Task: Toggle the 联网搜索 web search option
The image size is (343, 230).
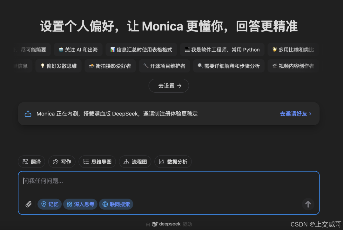Action: [x=116, y=204]
